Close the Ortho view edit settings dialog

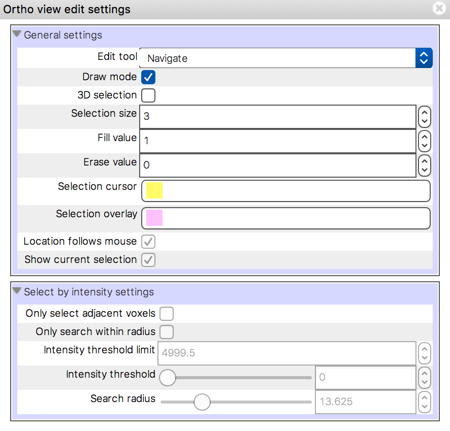(439, 8)
